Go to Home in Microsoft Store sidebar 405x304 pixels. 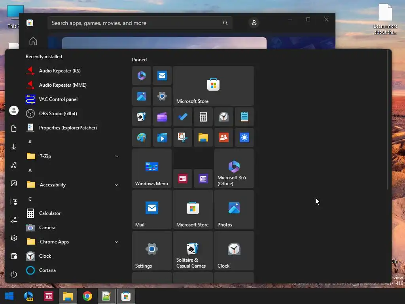[x=33, y=41]
